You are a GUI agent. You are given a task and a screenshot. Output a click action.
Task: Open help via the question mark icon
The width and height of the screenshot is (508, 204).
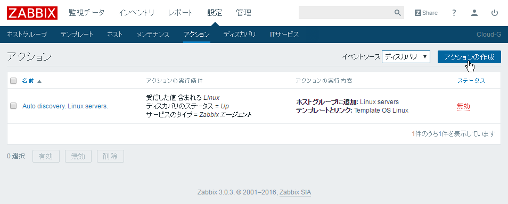[454, 13]
